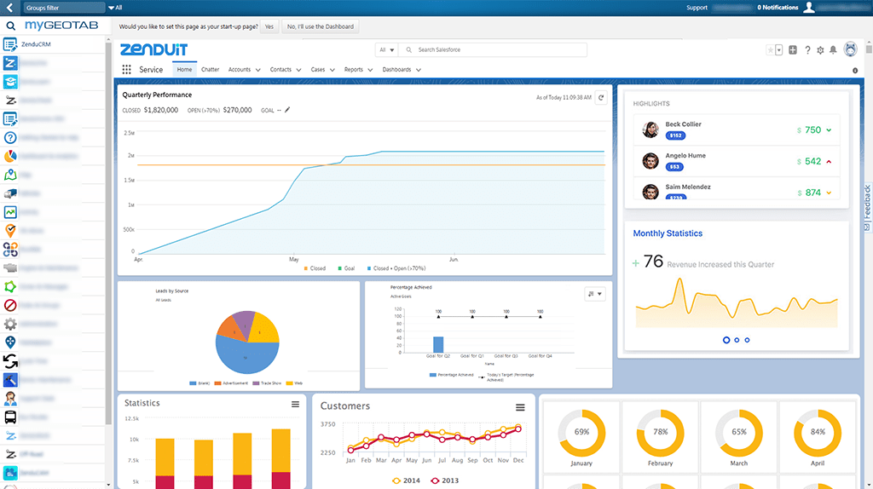The width and height of the screenshot is (873, 489).
Task: Open the global actions plus icon
Action: point(793,50)
